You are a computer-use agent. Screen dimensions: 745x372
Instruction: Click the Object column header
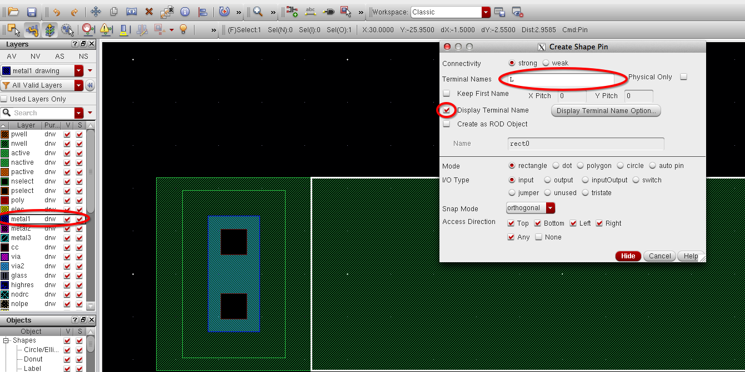tap(31, 332)
